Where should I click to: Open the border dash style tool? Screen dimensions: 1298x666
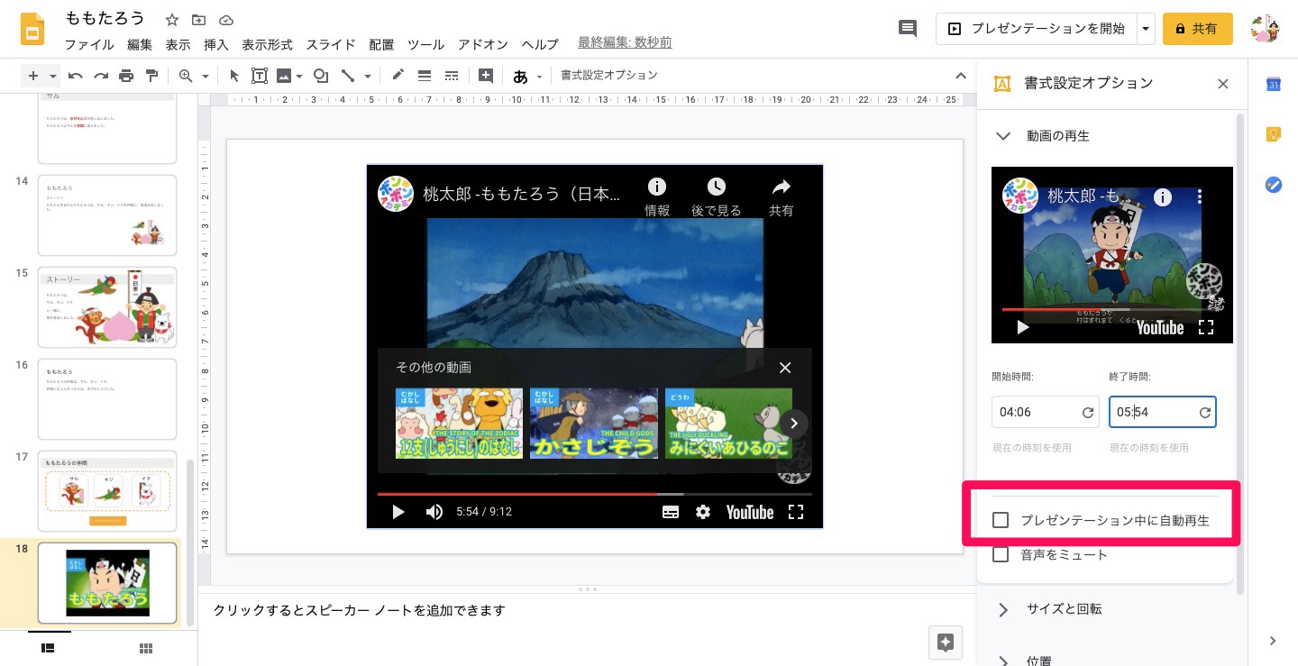pyautogui.click(x=452, y=76)
